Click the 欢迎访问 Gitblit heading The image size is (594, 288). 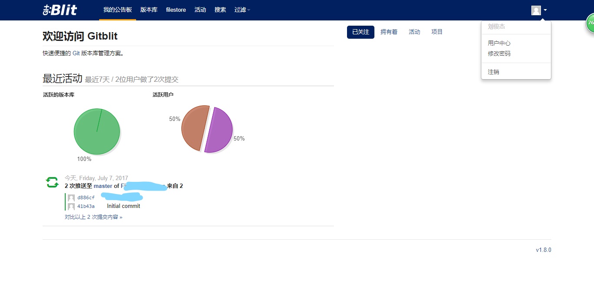click(x=80, y=36)
